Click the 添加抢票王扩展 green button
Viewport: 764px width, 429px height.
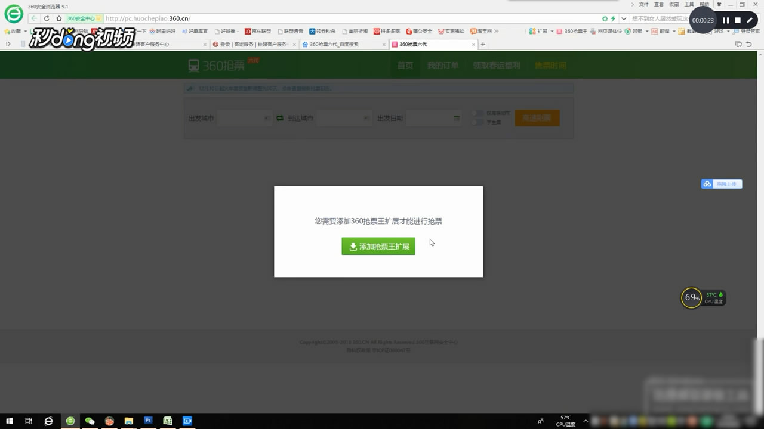(378, 246)
